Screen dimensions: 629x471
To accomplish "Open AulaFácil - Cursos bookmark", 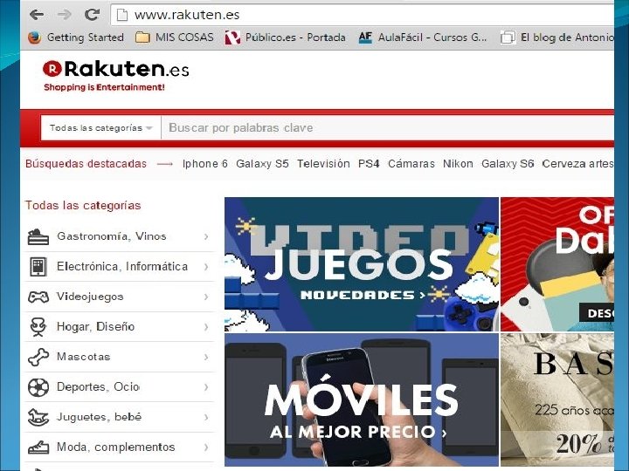I will coord(432,38).
